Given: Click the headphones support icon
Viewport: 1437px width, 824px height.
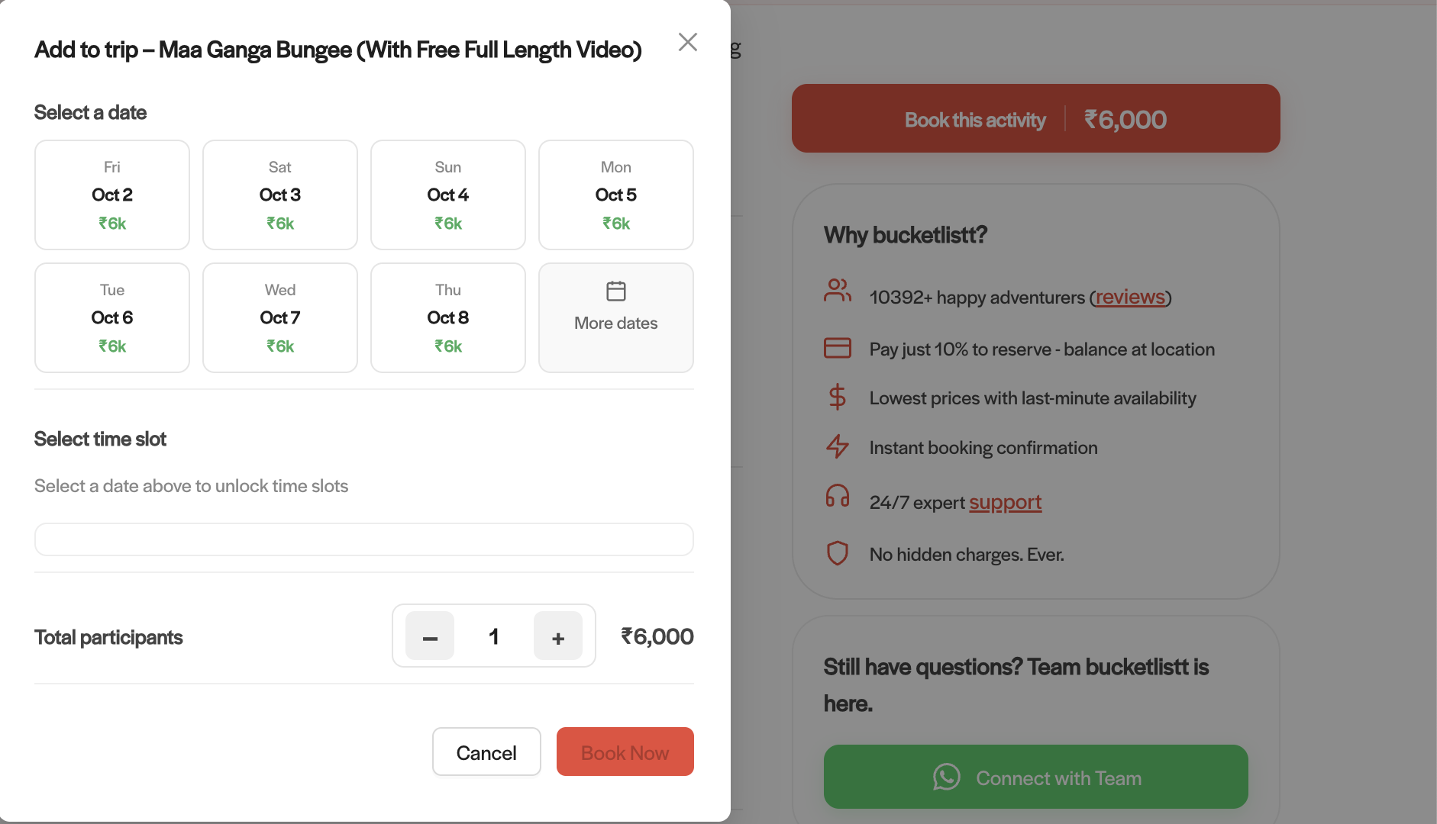Looking at the screenshot, I should pos(838,496).
